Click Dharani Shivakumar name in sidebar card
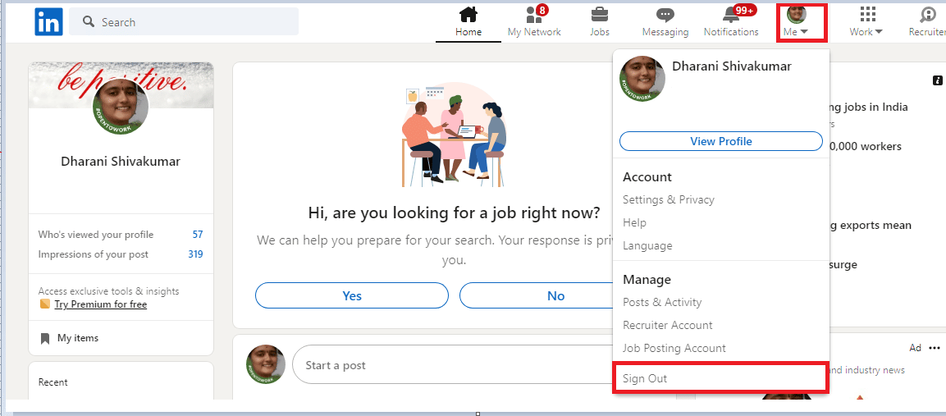The height and width of the screenshot is (416, 946). pos(121,161)
